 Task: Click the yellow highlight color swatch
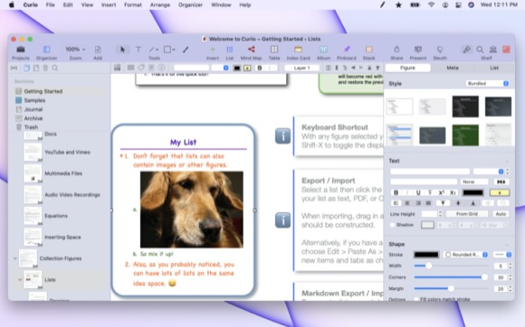500,192
